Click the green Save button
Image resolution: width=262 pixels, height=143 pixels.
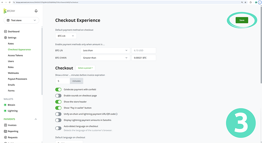(242, 20)
